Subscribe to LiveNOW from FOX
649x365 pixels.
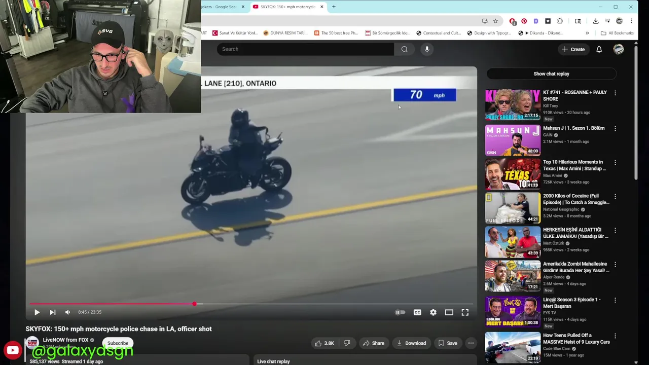118,343
